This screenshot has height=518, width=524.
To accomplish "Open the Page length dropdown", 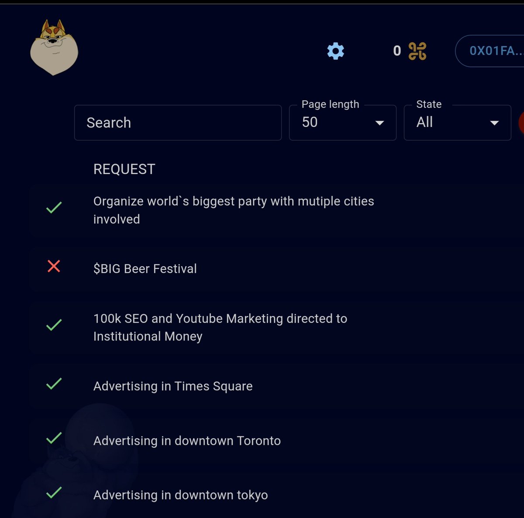I will coord(342,123).
